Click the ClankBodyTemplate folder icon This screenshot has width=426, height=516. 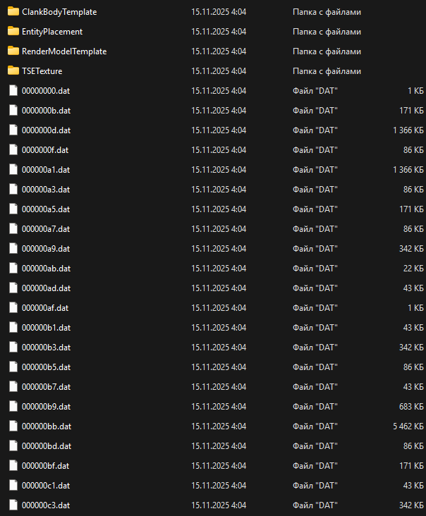(x=13, y=12)
